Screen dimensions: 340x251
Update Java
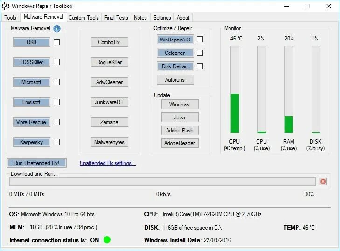coord(180,118)
